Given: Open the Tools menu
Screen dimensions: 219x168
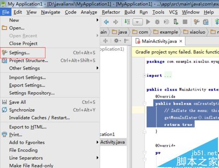Looking at the screenshot, I should (158, 12).
